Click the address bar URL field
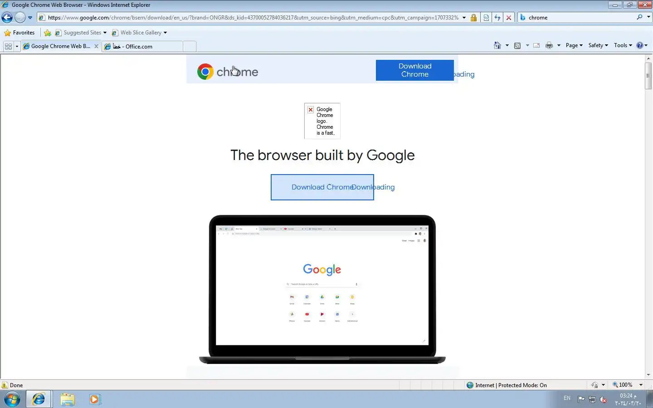The width and height of the screenshot is (653, 408). click(253, 18)
